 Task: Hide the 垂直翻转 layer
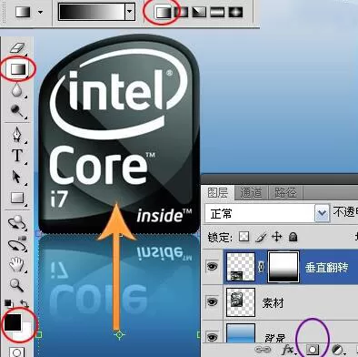point(212,267)
